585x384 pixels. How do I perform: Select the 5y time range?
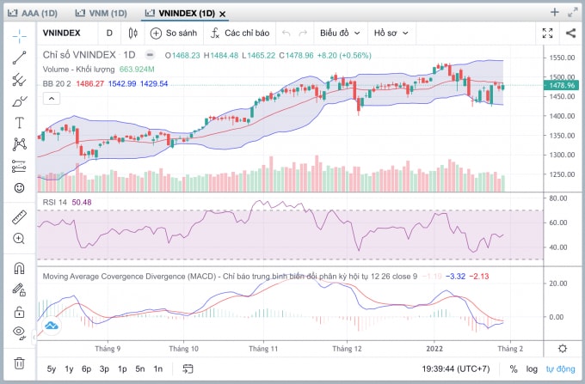click(x=52, y=369)
